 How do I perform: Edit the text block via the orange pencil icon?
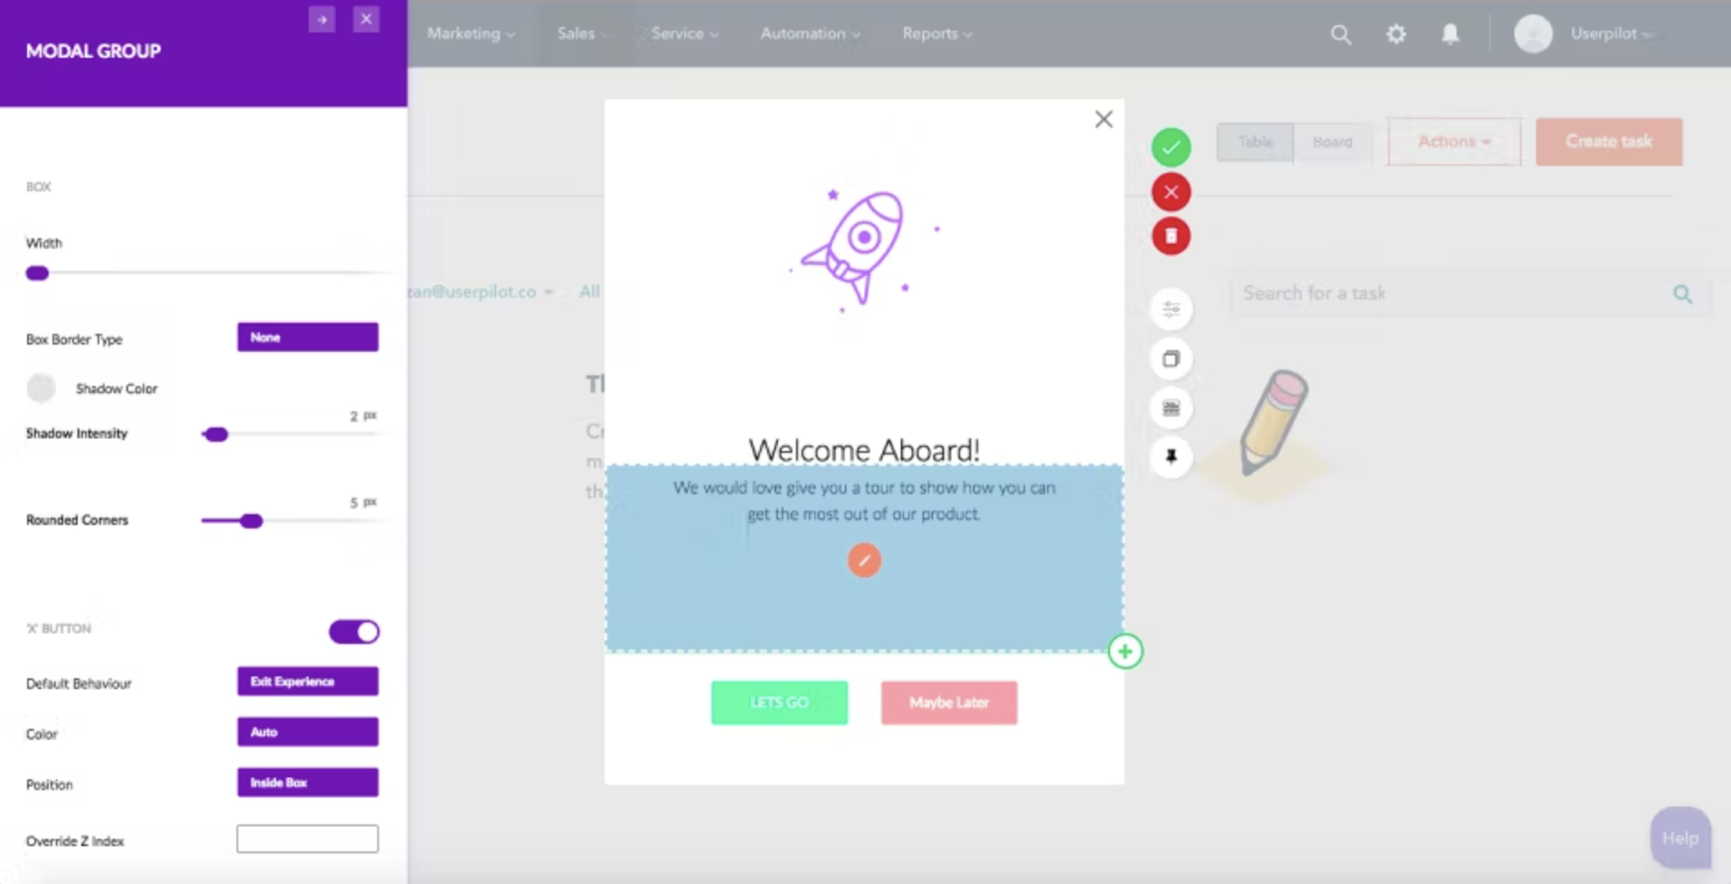(864, 559)
